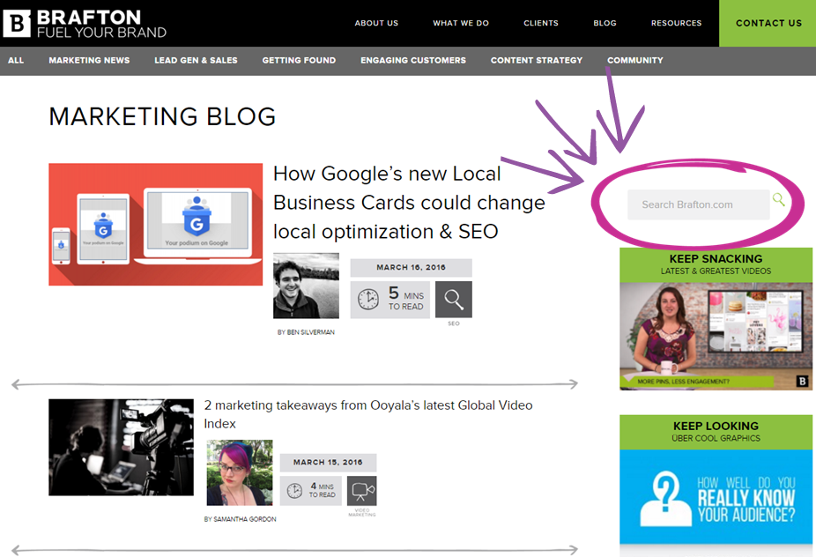Viewport: 816px width, 557px height.
Task: Open the What We Do menu
Action: coord(461,23)
